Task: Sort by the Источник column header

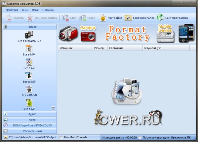Action: point(75,48)
